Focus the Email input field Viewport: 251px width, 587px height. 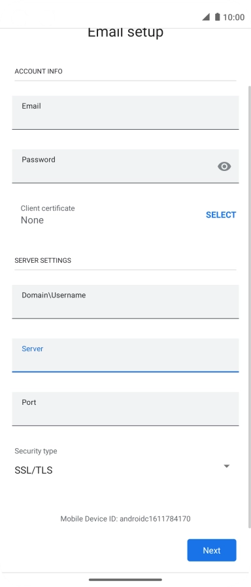(125, 113)
